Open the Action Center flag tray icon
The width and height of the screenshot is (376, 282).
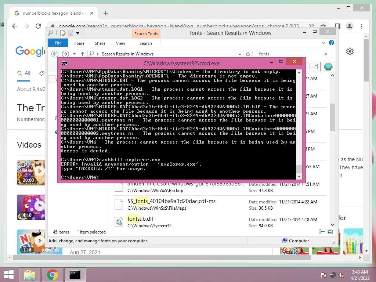323,275
